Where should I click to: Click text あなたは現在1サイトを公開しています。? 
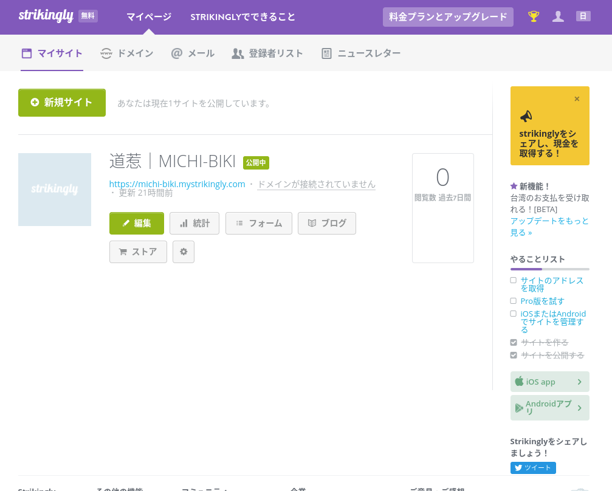coord(194,103)
